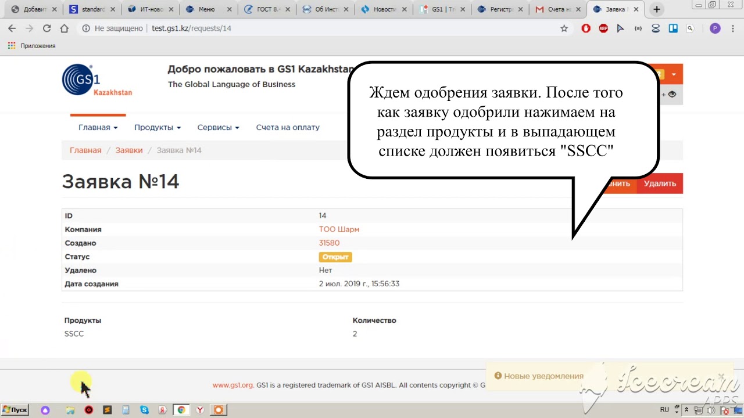The height and width of the screenshot is (418, 744).
Task: Bookmark this page with the star
Action: (564, 28)
